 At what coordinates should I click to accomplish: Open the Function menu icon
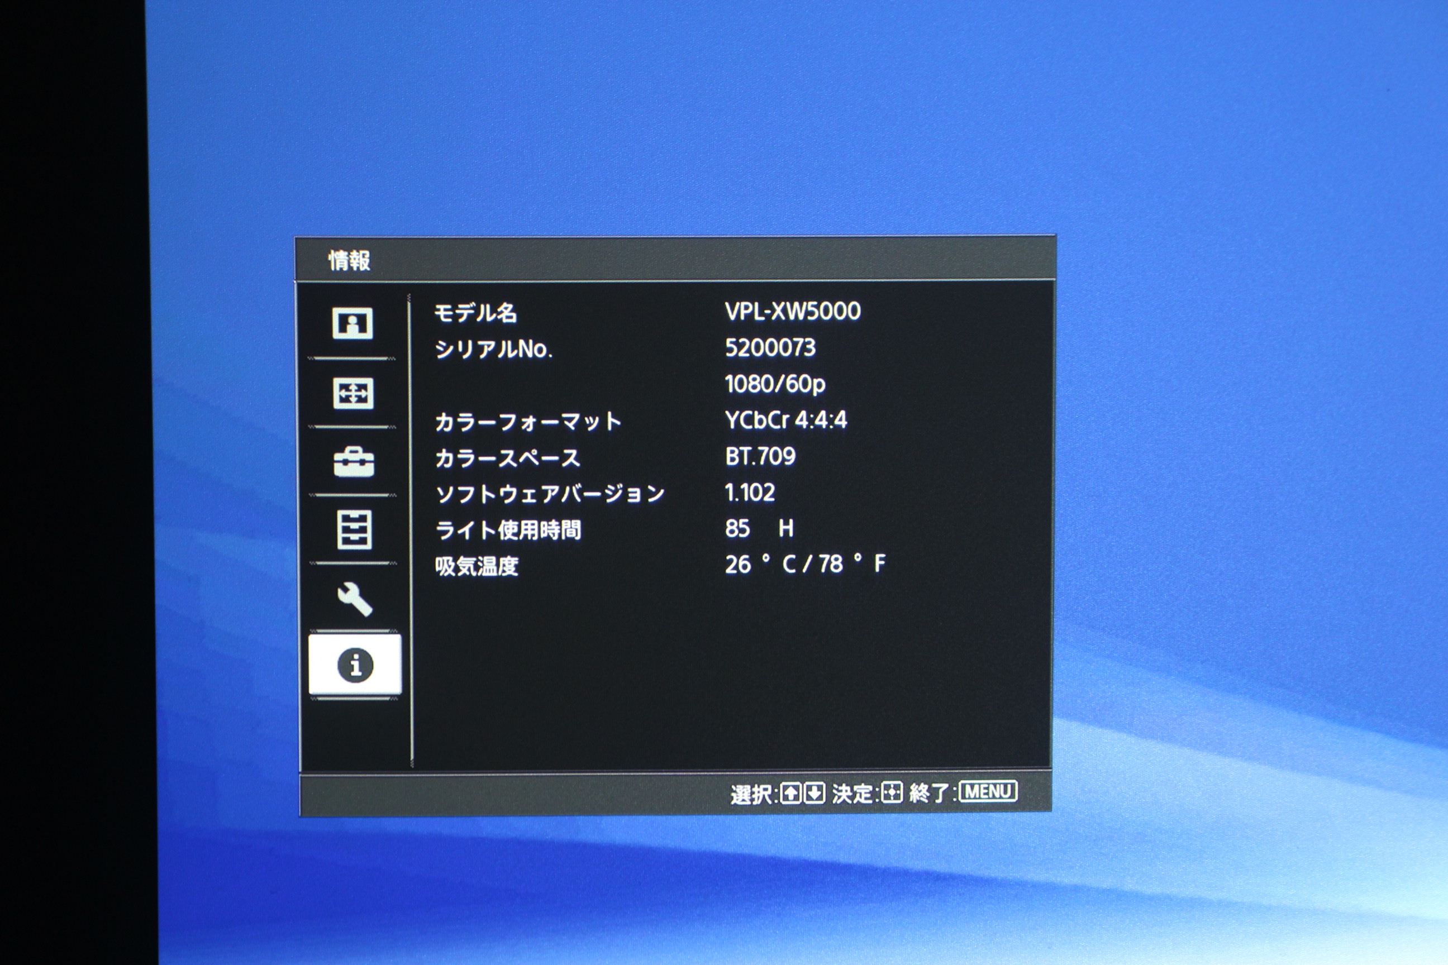pyautogui.click(x=354, y=529)
